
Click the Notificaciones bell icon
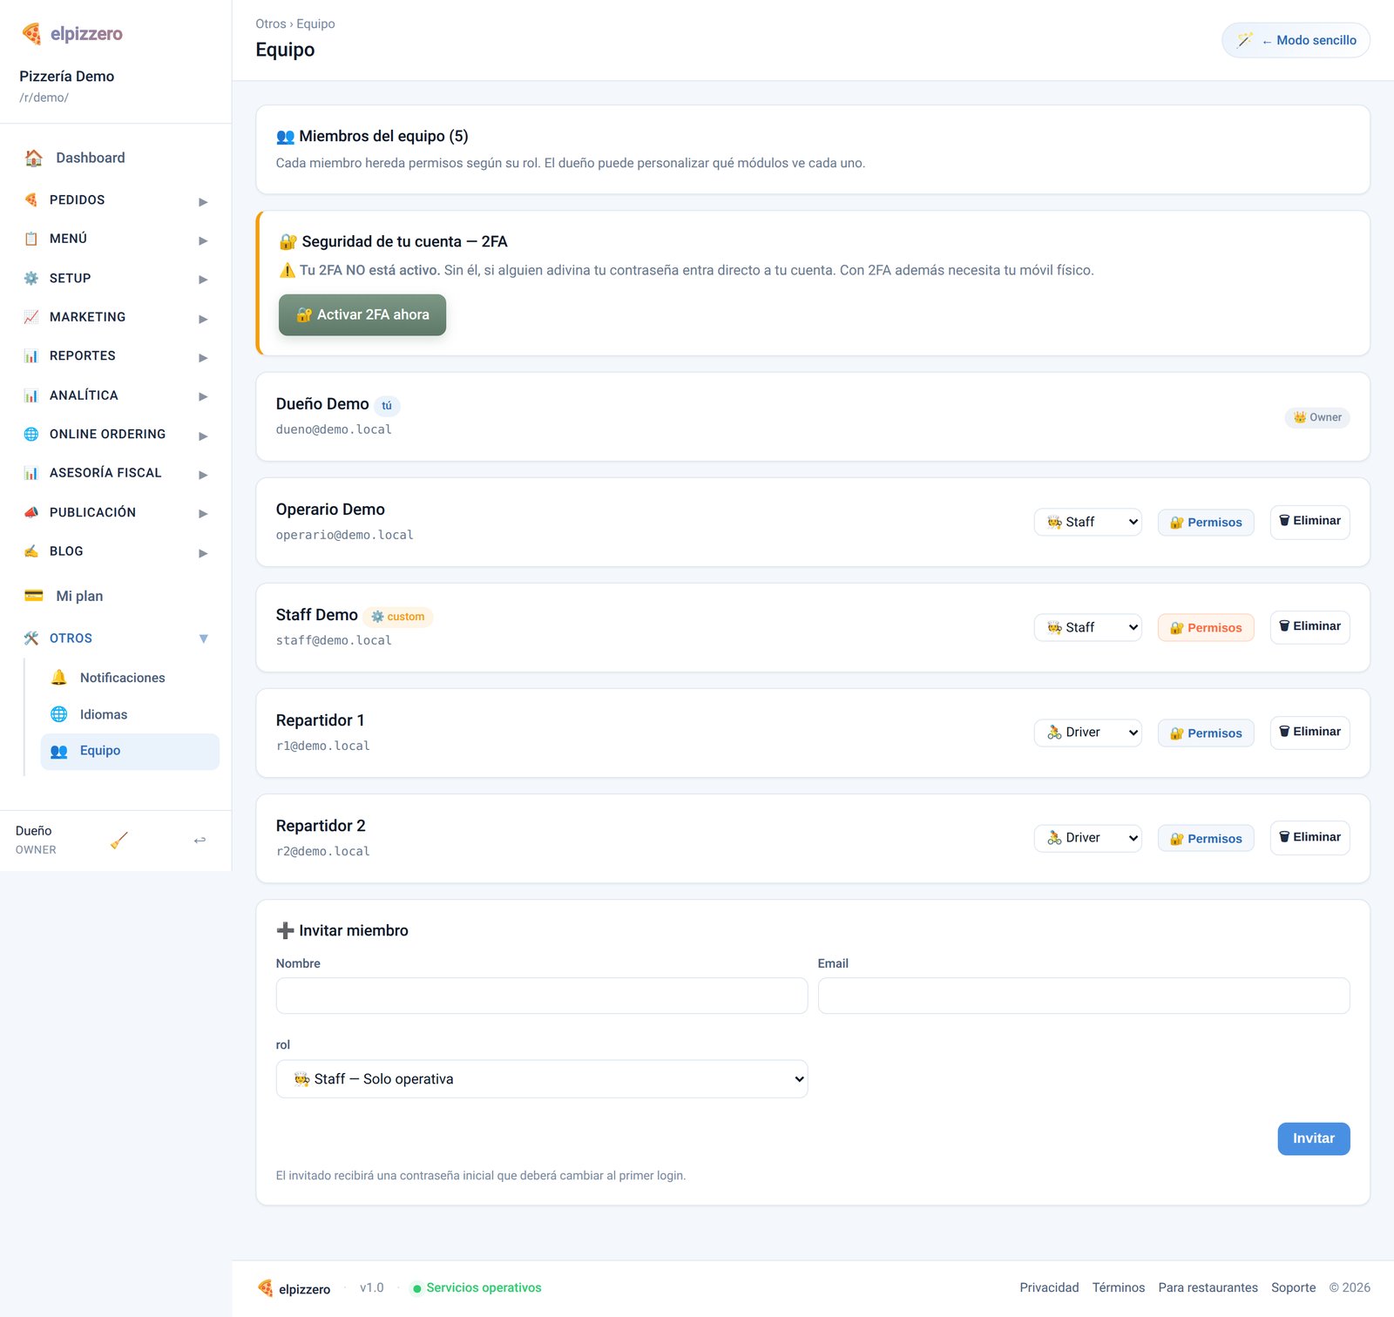coord(59,678)
